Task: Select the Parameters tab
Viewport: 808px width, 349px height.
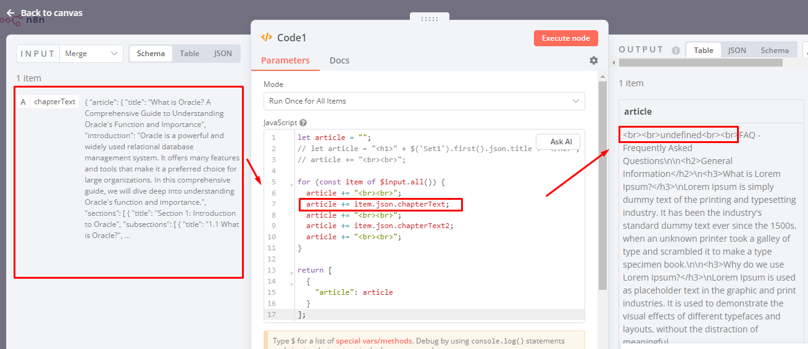Action: tap(285, 60)
